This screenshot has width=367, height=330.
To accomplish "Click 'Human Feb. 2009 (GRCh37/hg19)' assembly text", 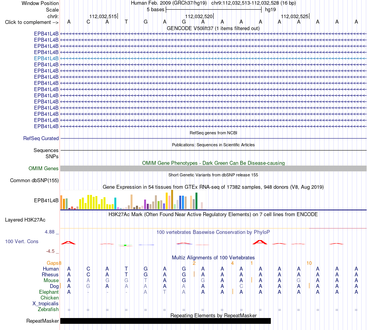I will pos(169,3).
